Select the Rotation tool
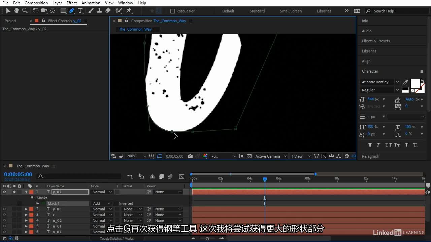Viewport: 431px width, 242px height. 35,11
